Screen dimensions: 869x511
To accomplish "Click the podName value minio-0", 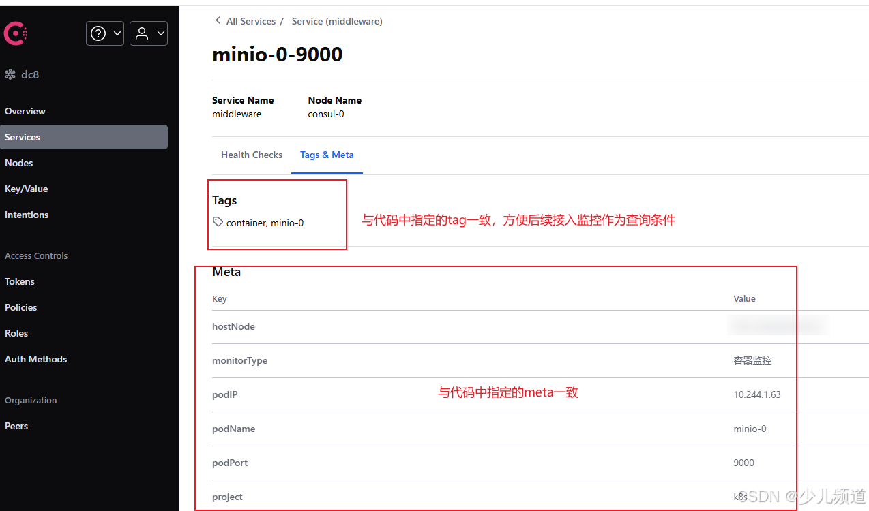I will (x=750, y=429).
